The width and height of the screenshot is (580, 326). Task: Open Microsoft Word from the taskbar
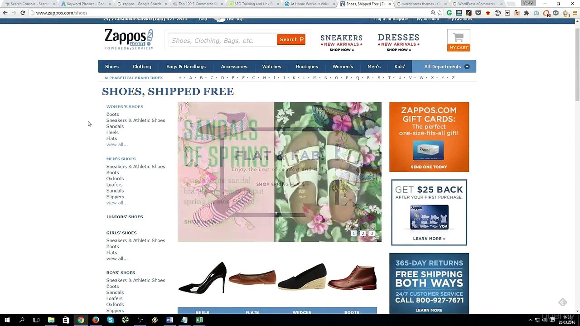(169, 320)
